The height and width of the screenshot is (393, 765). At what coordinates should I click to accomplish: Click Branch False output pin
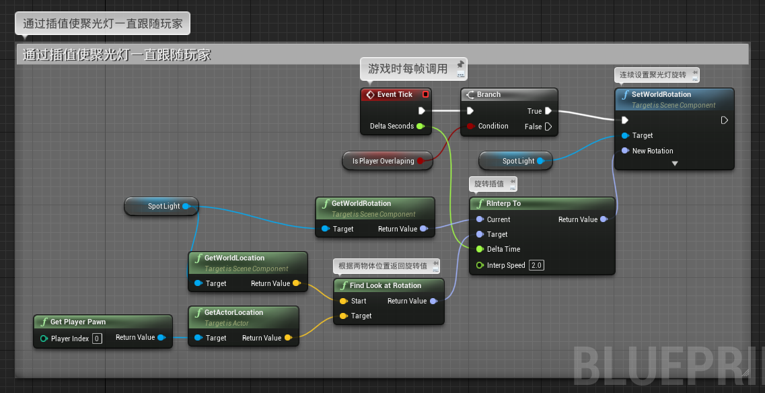pyautogui.click(x=548, y=127)
